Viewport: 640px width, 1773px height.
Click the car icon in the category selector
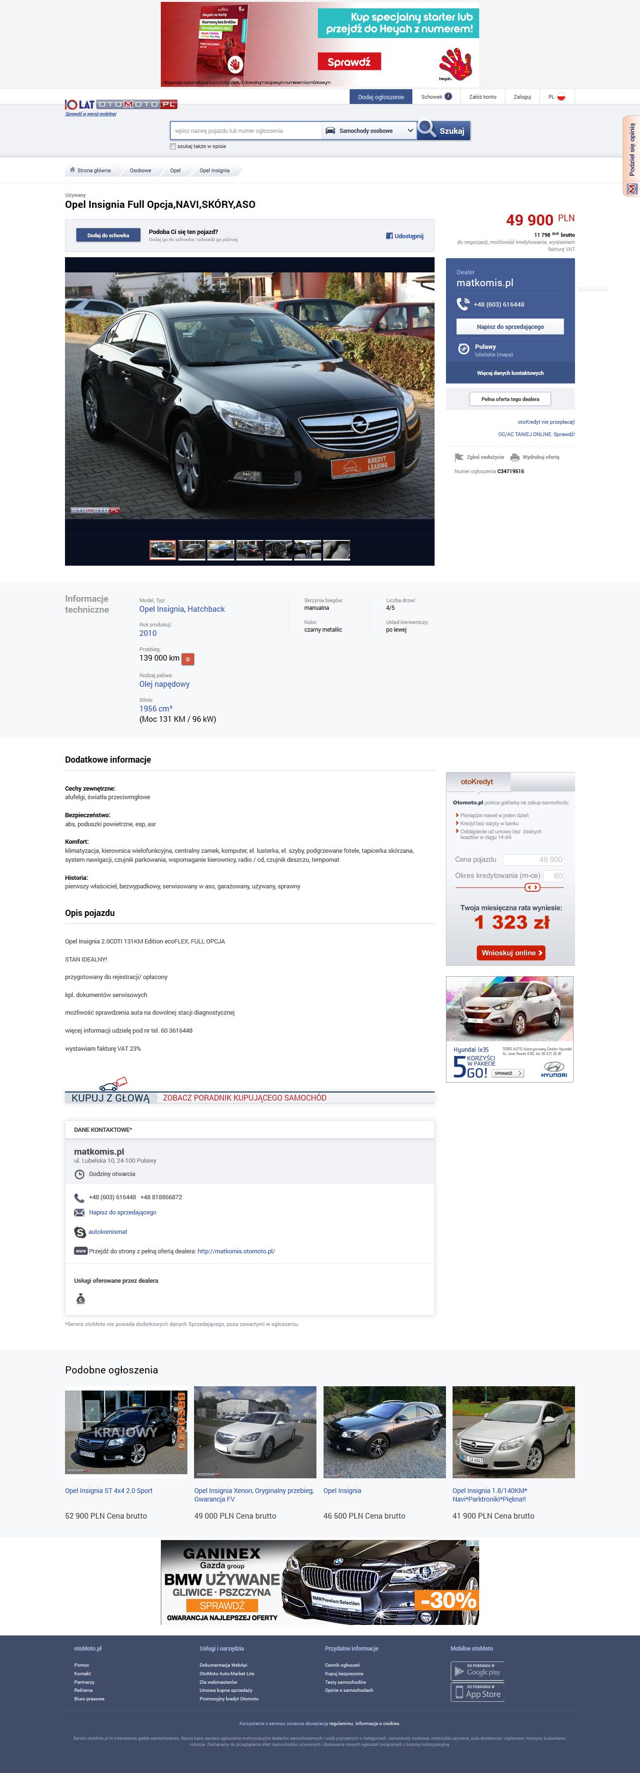pos(330,131)
